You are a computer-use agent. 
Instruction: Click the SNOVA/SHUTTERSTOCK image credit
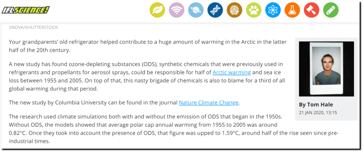pos(33,28)
